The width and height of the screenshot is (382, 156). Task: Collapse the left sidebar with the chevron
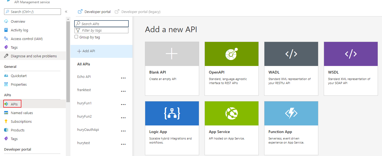point(66,12)
